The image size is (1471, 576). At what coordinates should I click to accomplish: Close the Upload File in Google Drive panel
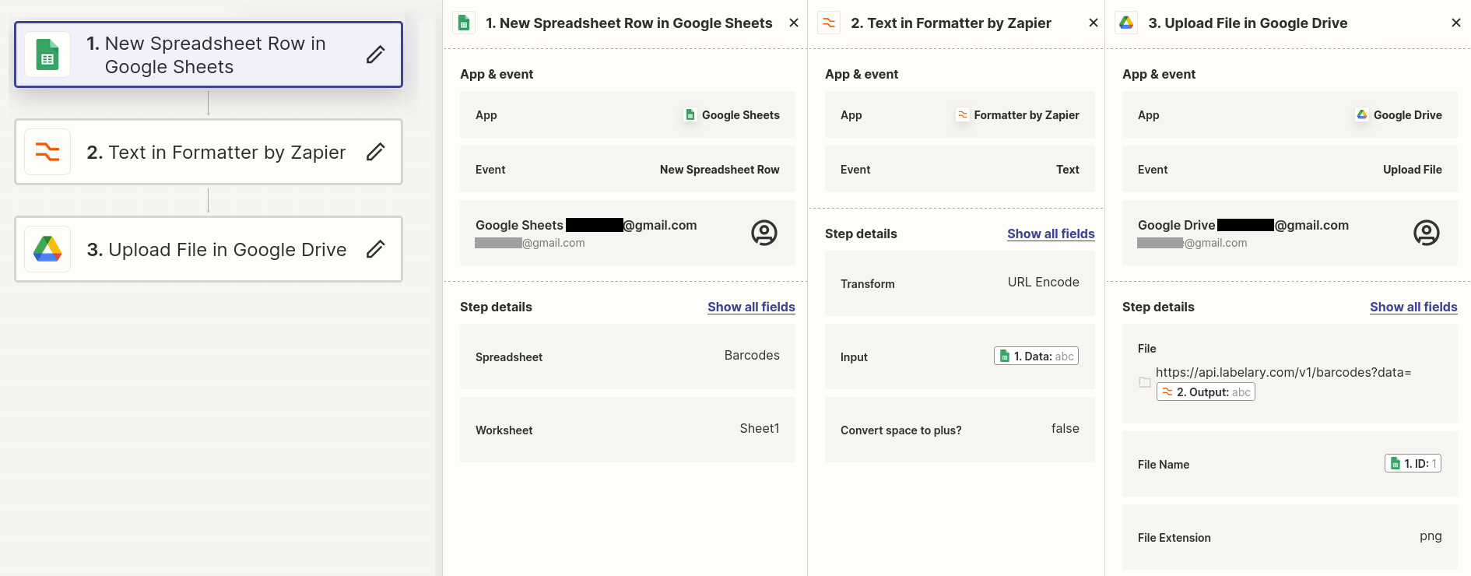(1456, 23)
